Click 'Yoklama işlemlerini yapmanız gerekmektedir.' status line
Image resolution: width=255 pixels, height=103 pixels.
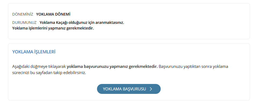tap(53, 28)
